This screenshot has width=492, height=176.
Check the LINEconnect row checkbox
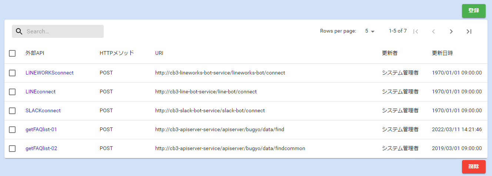pos(12,92)
